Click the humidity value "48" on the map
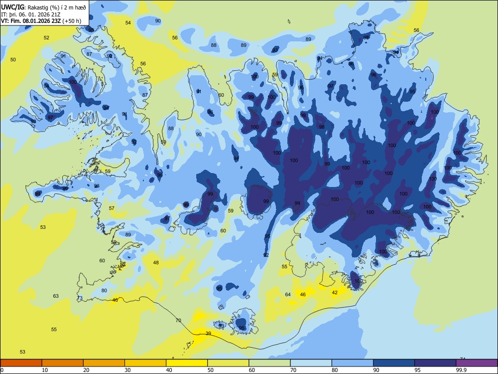 tap(156, 262)
